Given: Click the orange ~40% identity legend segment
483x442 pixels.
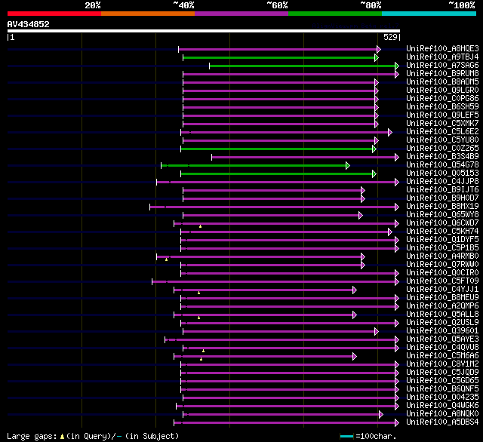Looking at the screenshot, I should click(x=148, y=14).
